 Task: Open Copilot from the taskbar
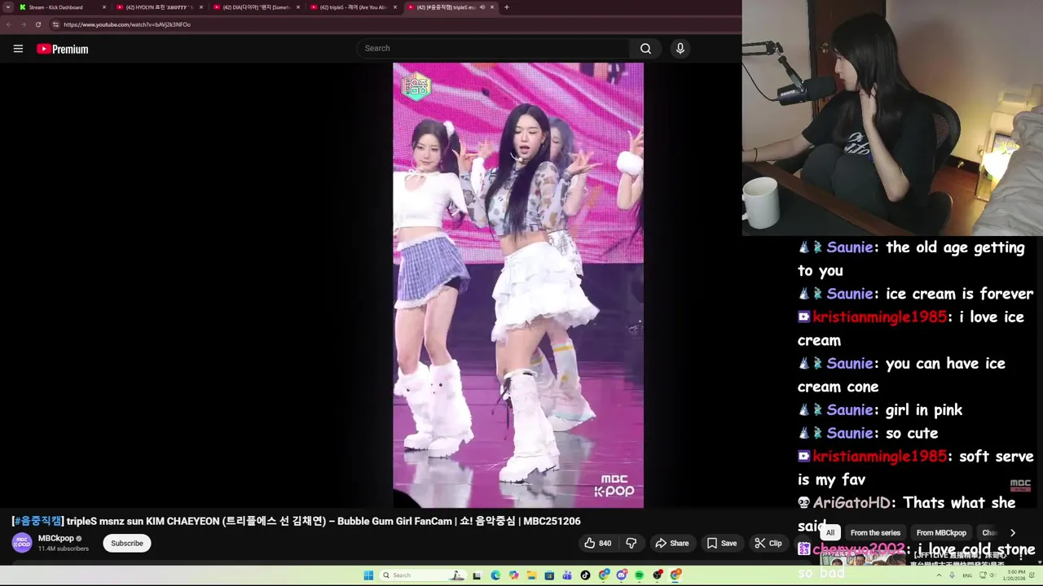(513, 575)
